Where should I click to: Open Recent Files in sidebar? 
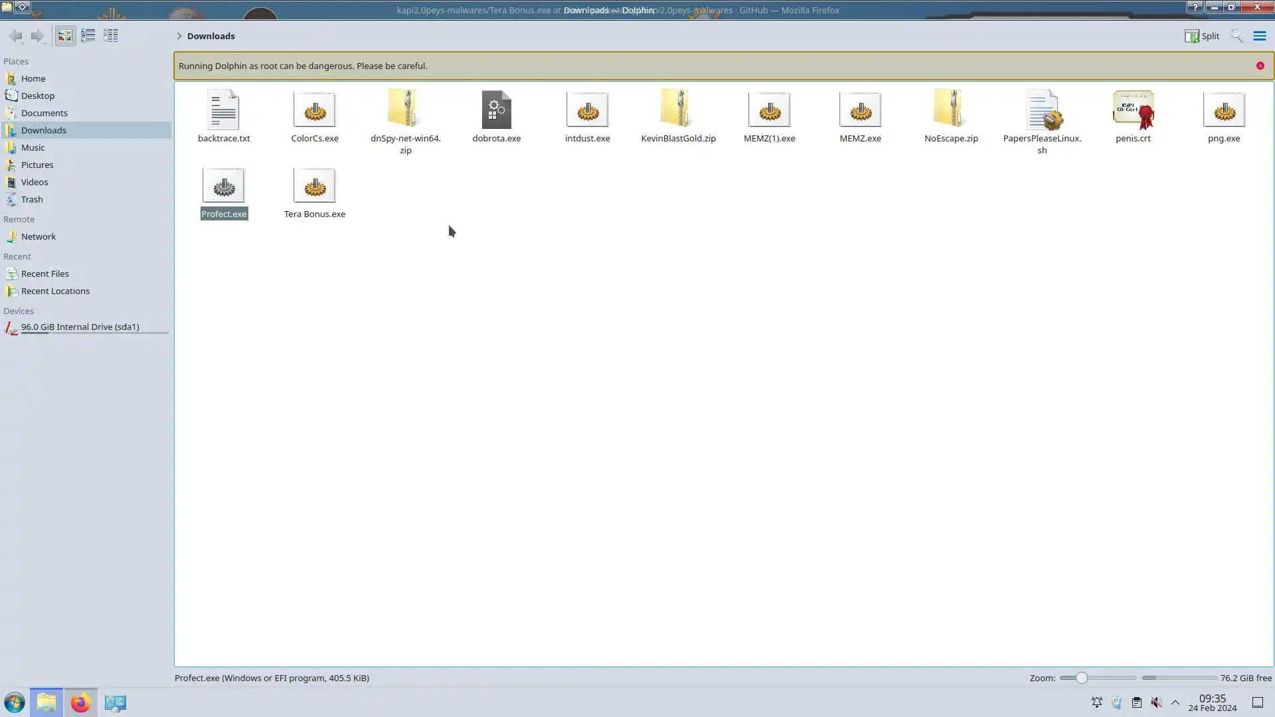pos(44,274)
